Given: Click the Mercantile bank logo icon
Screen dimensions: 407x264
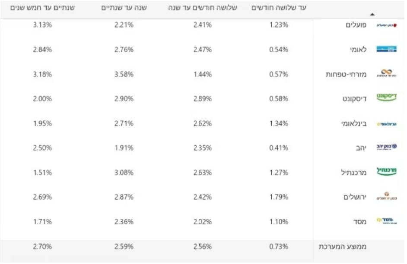Looking at the screenshot, I should click(386, 172).
